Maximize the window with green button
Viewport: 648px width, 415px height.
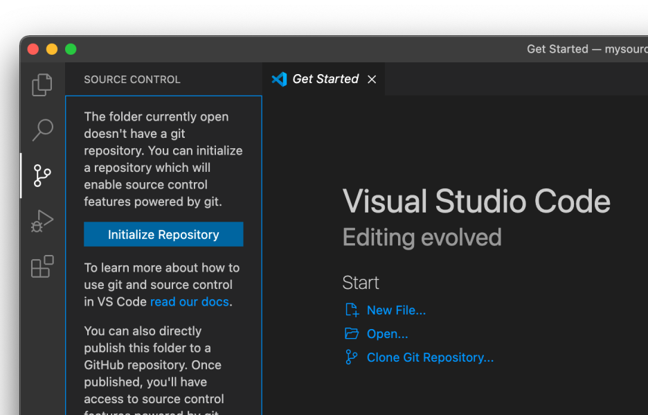[71, 49]
